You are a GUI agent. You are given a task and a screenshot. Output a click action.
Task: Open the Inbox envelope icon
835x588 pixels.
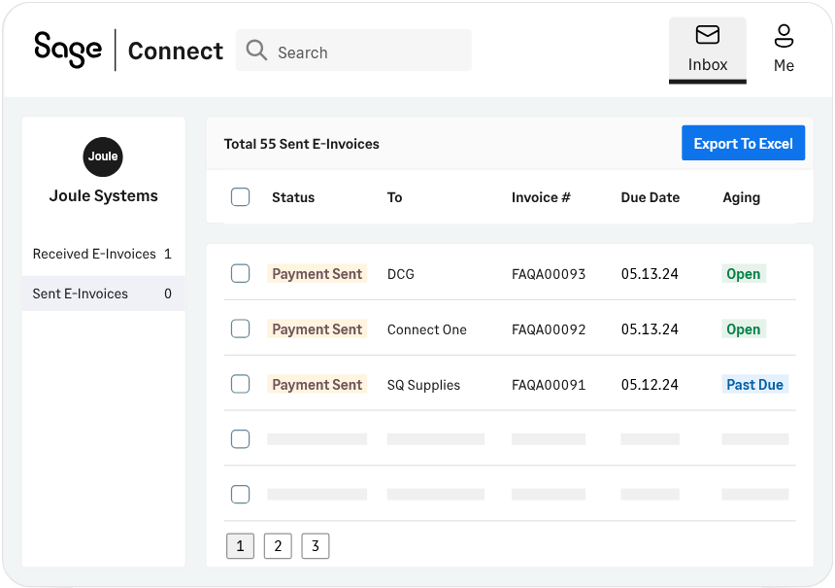pos(707,35)
